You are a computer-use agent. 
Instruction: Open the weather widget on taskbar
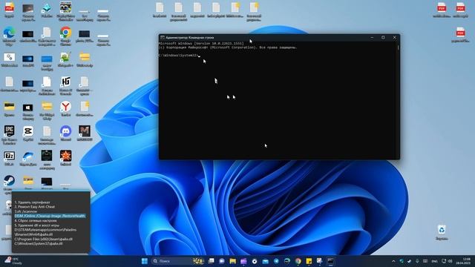pyautogui.click(x=13, y=261)
